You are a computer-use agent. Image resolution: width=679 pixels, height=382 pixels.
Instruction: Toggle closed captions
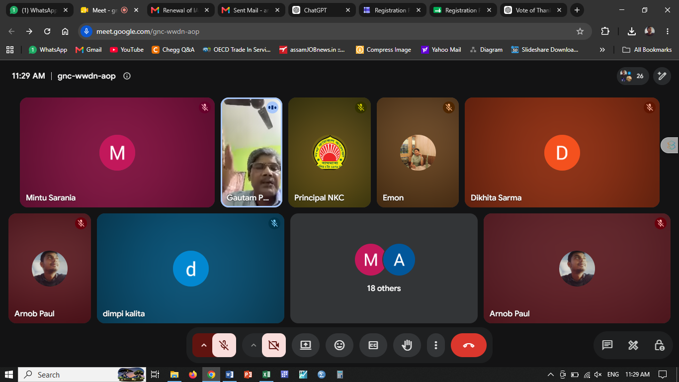(x=373, y=345)
